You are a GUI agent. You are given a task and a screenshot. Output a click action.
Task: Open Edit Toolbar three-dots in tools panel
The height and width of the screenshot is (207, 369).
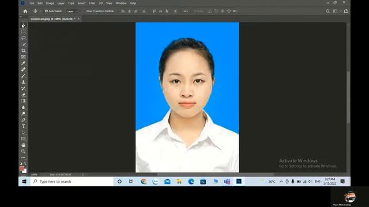click(x=23, y=158)
